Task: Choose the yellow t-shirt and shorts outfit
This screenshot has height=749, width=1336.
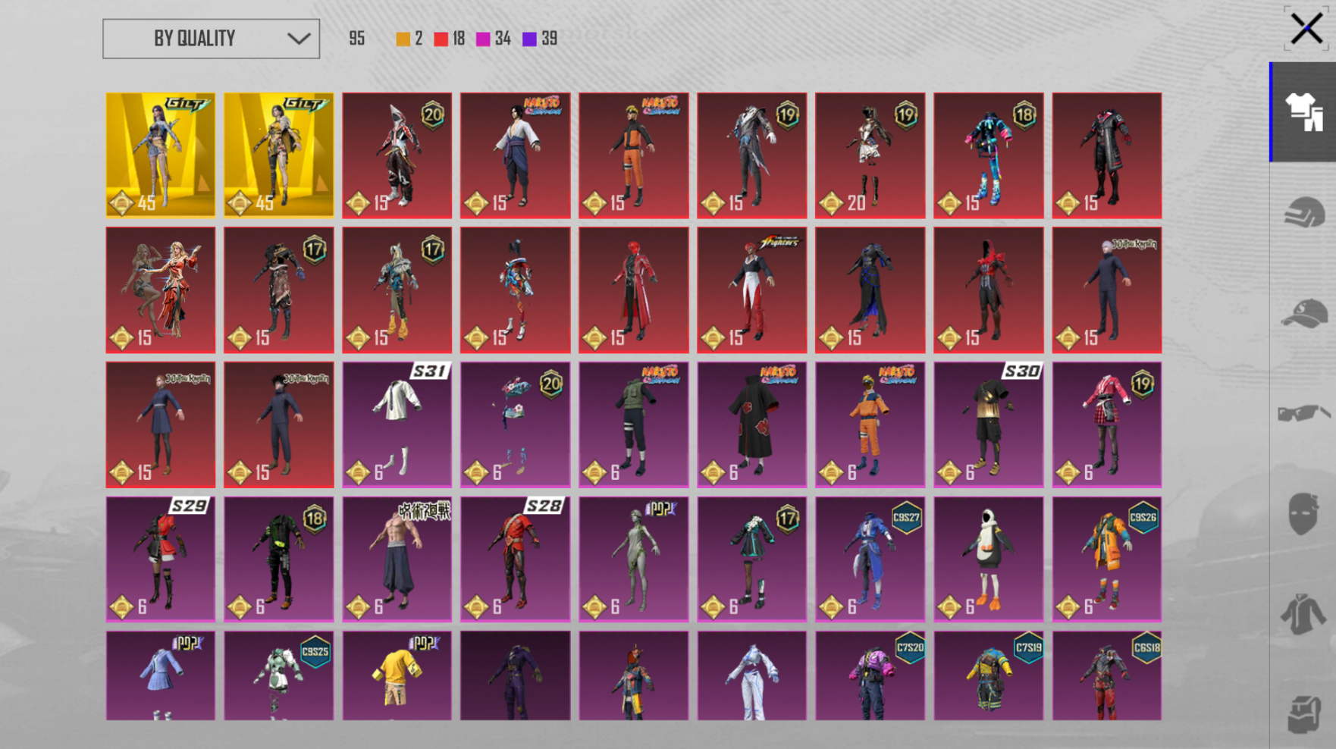Action: pyautogui.click(x=397, y=676)
